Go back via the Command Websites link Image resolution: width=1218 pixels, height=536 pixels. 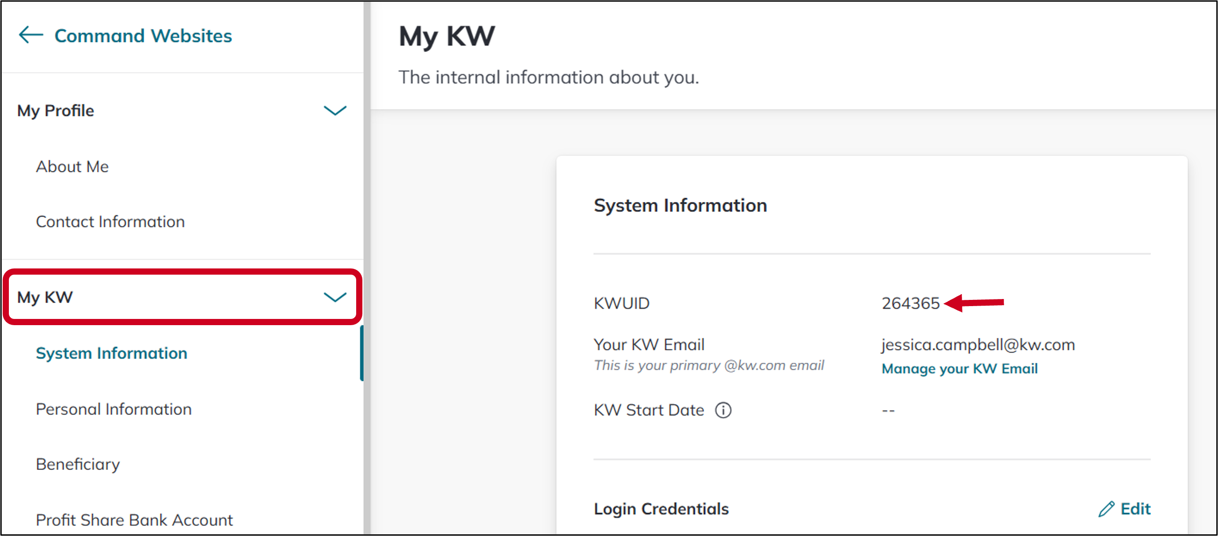click(143, 36)
